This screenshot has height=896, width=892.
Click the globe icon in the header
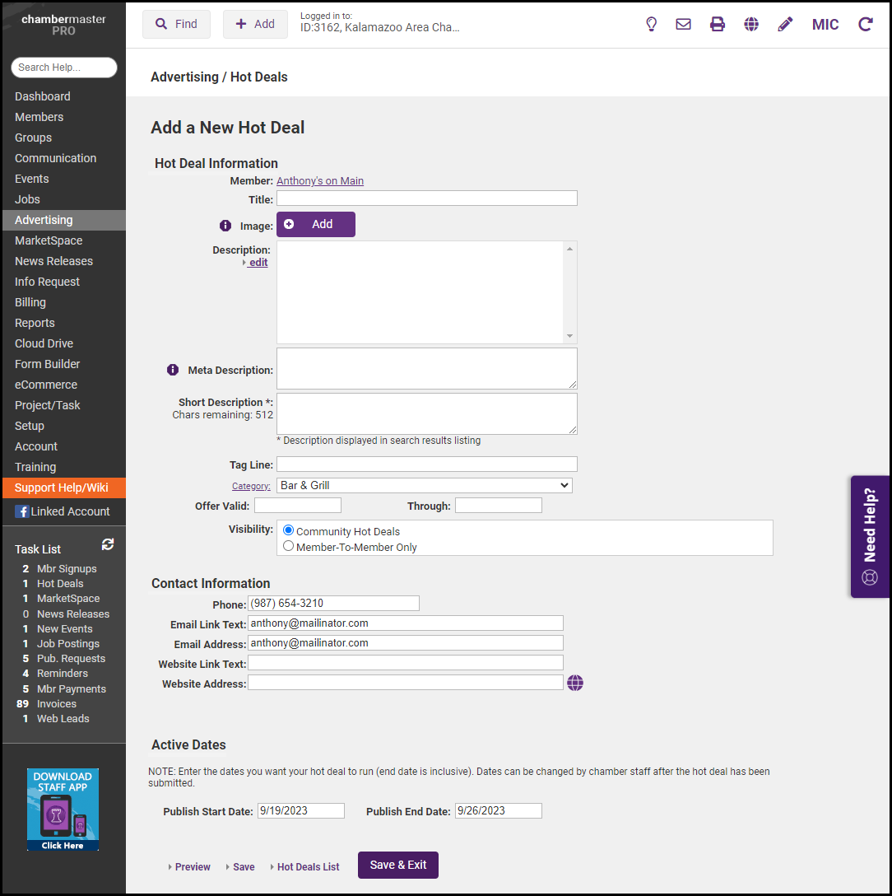tap(751, 24)
